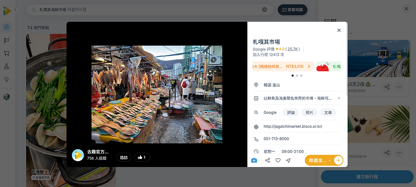Click the location pin icon beside 韓國 釜山
Screen dimensions: 416x187
[x=256, y=85]
